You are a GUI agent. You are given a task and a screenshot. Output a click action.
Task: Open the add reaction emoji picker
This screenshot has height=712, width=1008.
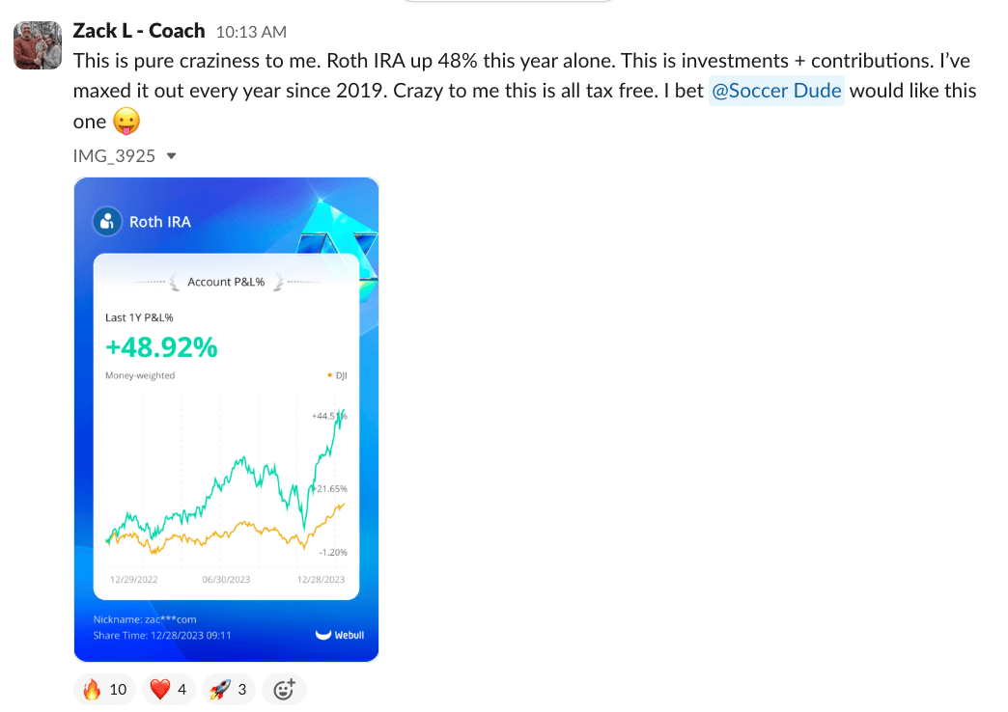[284, 689]
